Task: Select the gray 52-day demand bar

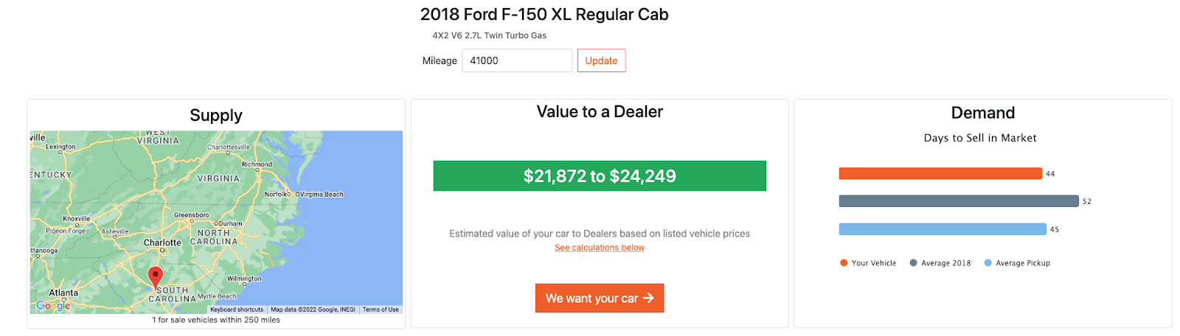Action: coord(959,201)
